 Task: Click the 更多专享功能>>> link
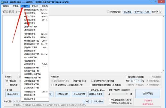click(98, 90)
